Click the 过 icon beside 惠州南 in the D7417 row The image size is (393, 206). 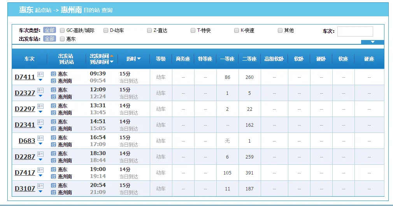tap(53, 176)
